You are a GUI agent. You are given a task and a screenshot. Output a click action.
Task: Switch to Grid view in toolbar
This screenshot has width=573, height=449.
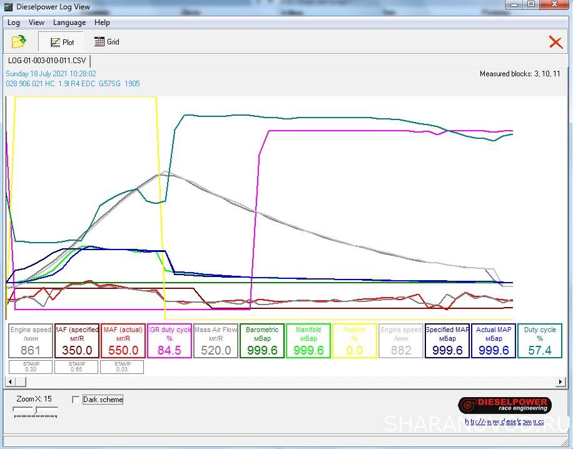pyautogui.click(x=106, y=42)
